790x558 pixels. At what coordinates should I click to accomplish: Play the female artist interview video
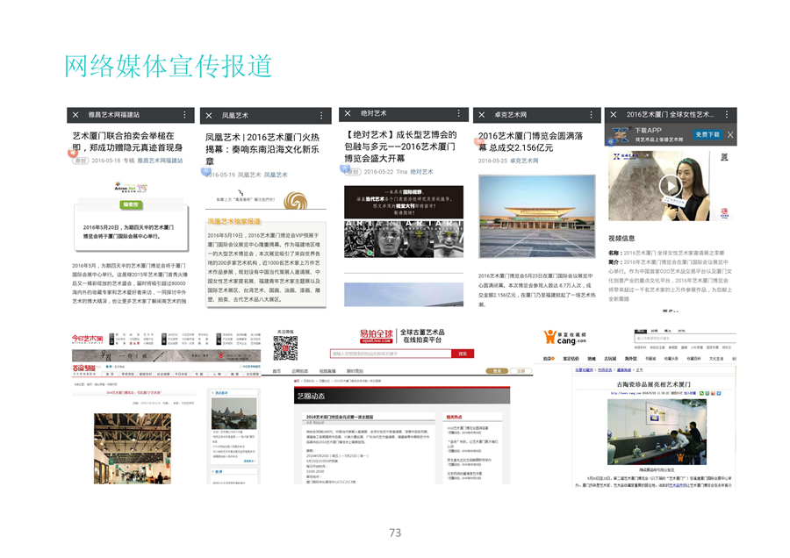[671, 185]
